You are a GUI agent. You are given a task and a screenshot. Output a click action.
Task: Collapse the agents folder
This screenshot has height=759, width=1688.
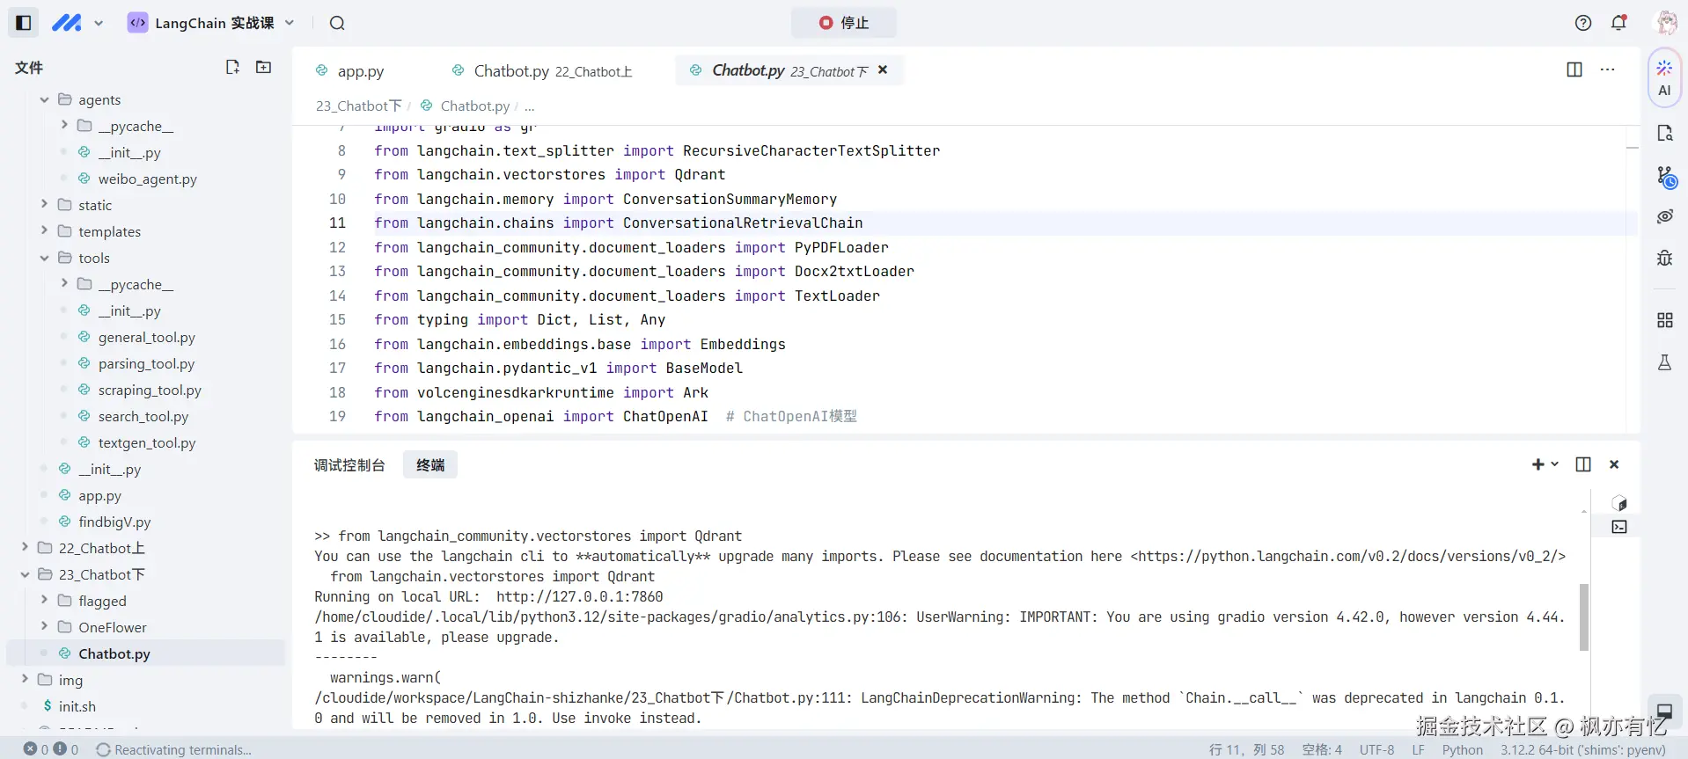44,99
